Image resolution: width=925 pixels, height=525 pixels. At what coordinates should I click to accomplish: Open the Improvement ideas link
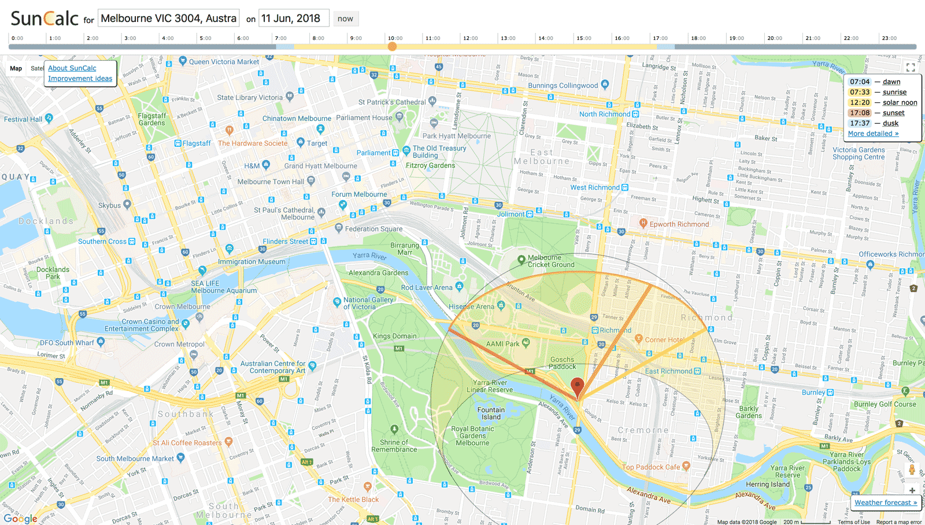(x=80, y=79)
